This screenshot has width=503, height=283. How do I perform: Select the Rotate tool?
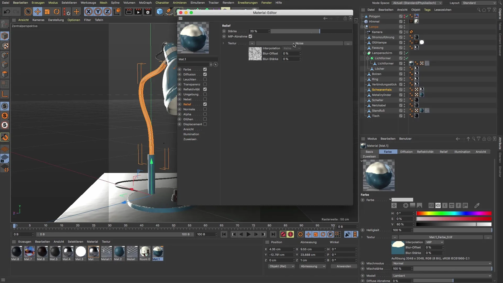[57, 12]
